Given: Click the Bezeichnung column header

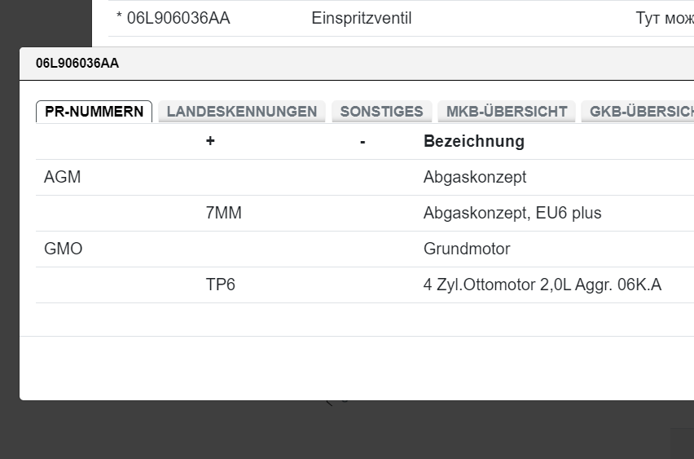Looking at the screenshot, I should coord(473,141).
